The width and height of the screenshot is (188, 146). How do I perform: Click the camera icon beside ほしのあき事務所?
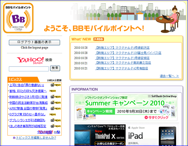tap(52, 126)
